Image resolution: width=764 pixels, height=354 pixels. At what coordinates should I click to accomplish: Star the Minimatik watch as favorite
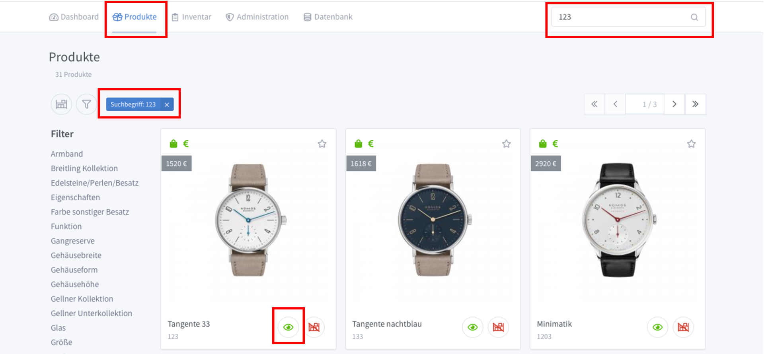(691, 144)
